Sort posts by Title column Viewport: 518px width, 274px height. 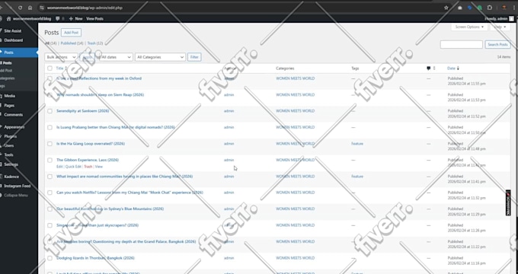(x=62, y=68)
